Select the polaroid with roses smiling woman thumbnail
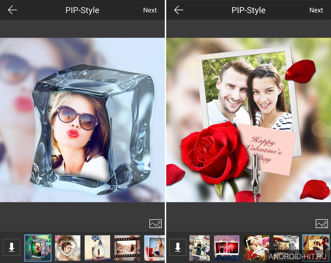The width and height of the screenshot is (331, 263). (x=257, y=248)
